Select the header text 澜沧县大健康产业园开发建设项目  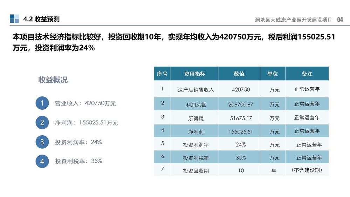point(293,20)
